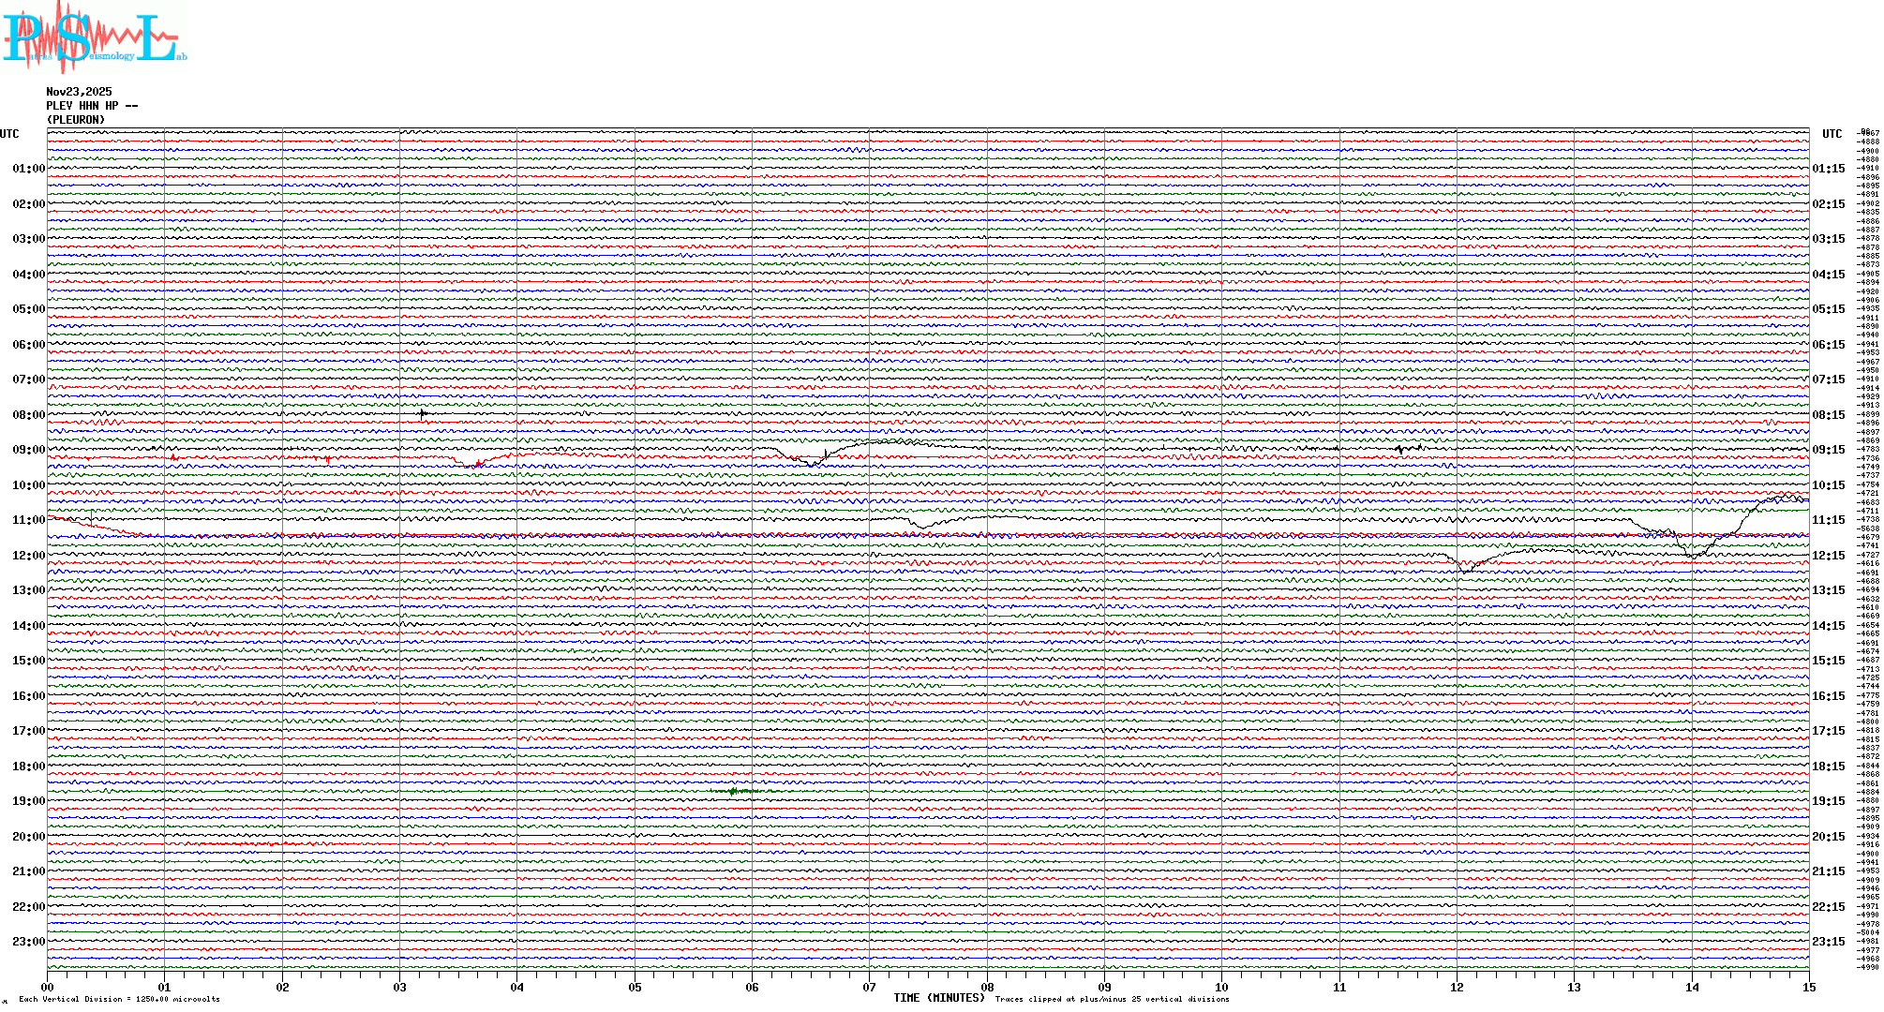Click the (PLEURON) station name
This screenshot has width=1884, height=1012.
click(76, 120)
